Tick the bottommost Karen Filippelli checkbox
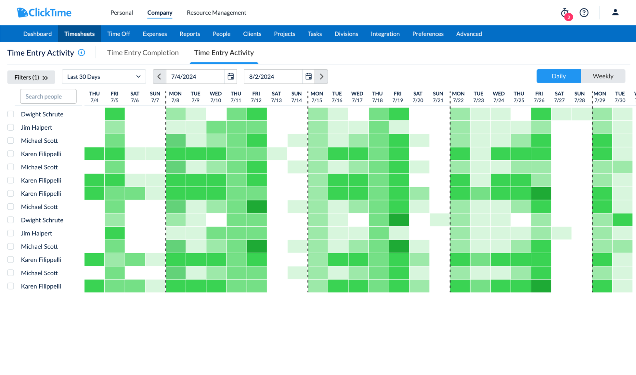This screenshot has height=375, width=636. pyautogui.click(x=11, y=286)
